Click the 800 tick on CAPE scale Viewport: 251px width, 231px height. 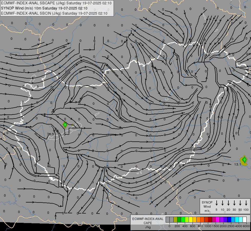coord(200,226)
